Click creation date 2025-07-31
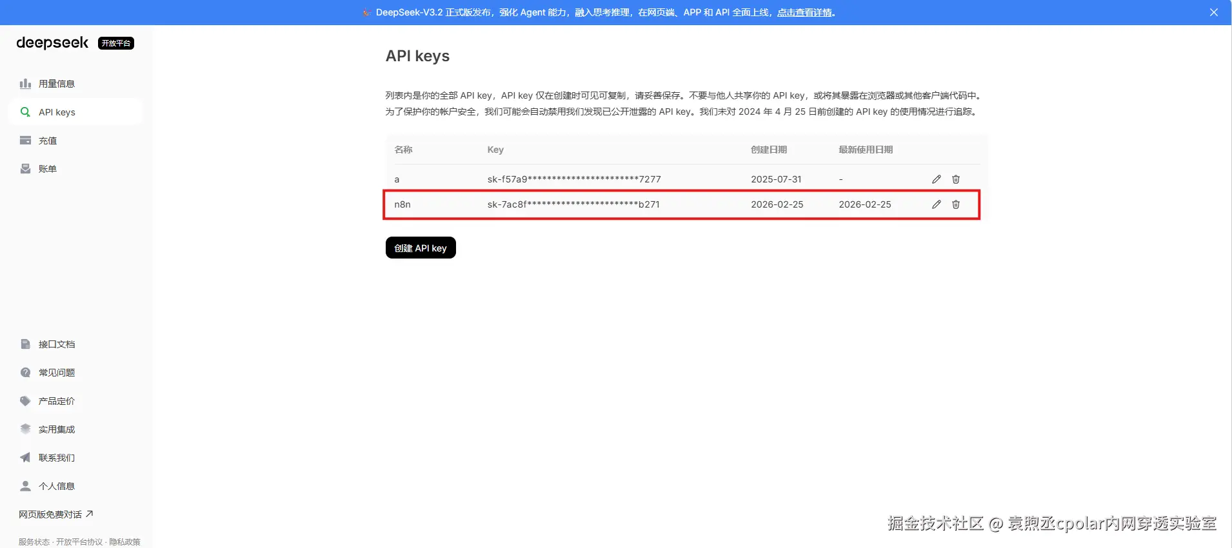 pos(776,179)
